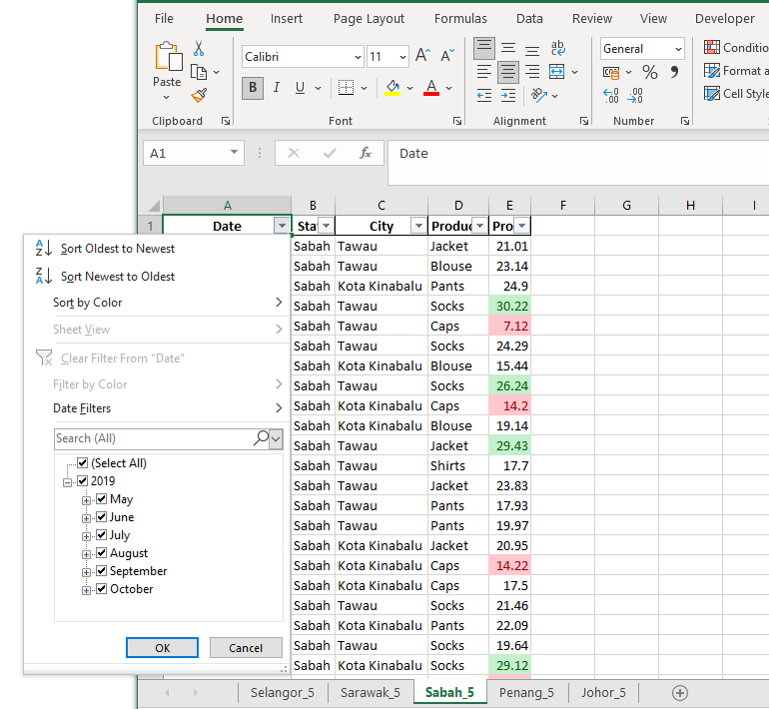This screenshot has width=769, height=709.
Task: Switch to the Penang_5 sheet tab
Action: [526, 692]
